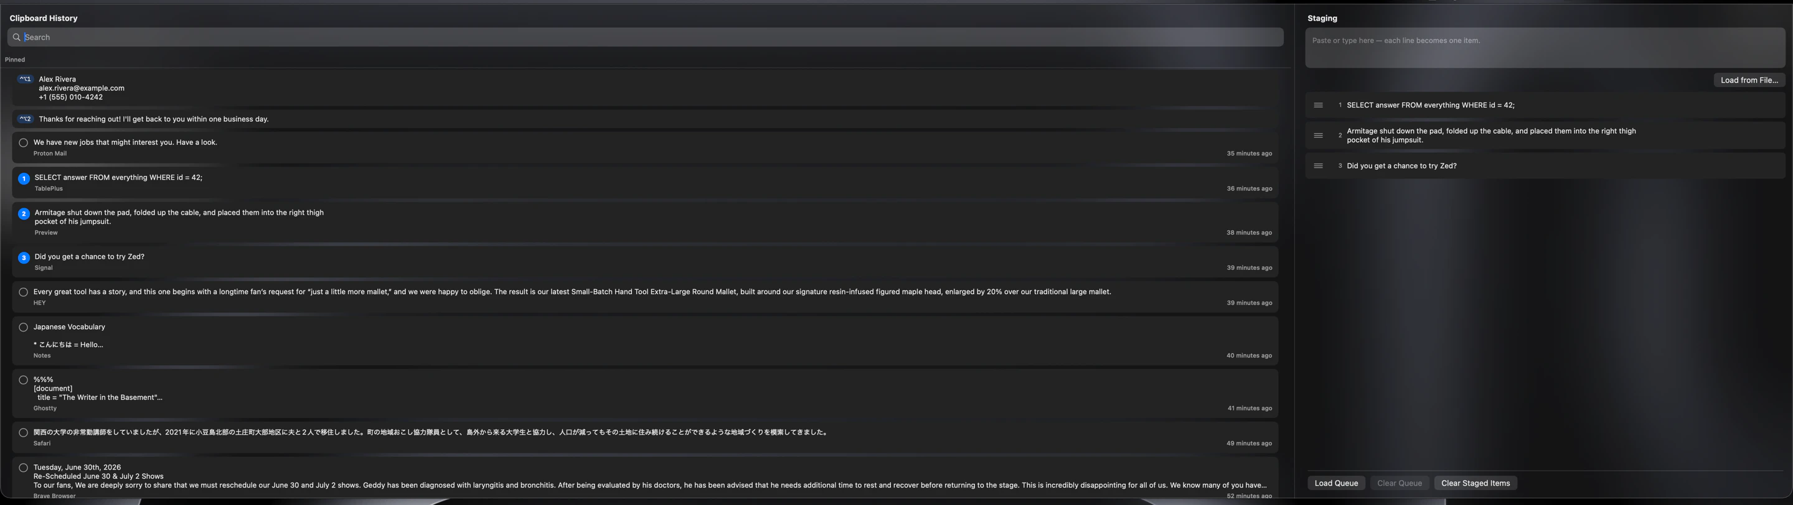Screen dimensions: 1793x505
Task: Click the drag handle for staged Armitage item
Action: tap(1317, 136)
